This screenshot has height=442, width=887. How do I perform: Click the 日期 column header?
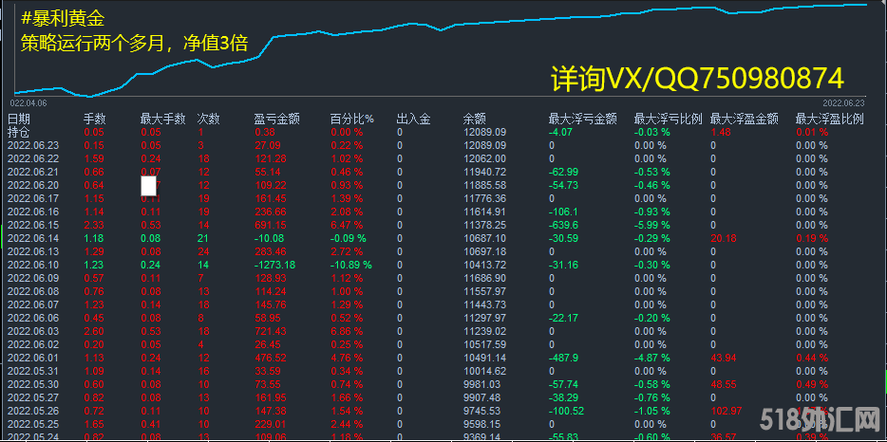click(x=19, y=119)
